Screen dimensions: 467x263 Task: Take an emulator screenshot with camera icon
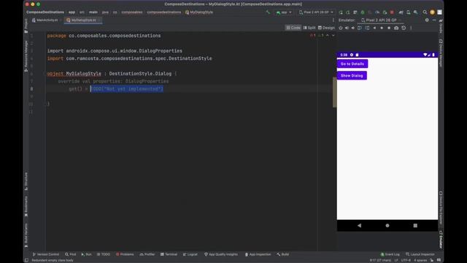pyautogui.click(x=396, y=28)
